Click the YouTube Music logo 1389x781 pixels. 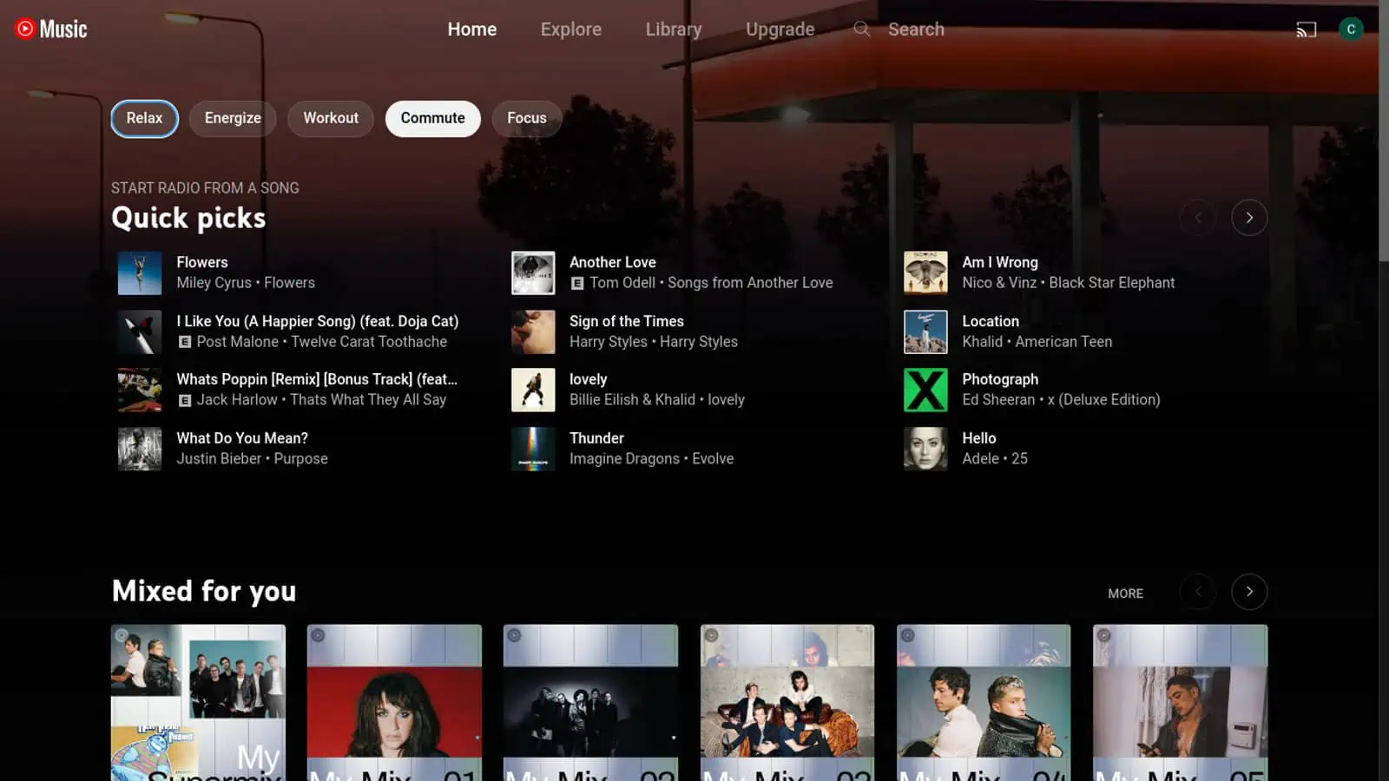pos(51,30)
